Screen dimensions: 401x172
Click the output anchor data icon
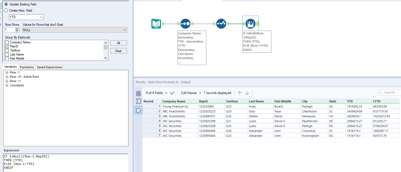tap(138, 110)
